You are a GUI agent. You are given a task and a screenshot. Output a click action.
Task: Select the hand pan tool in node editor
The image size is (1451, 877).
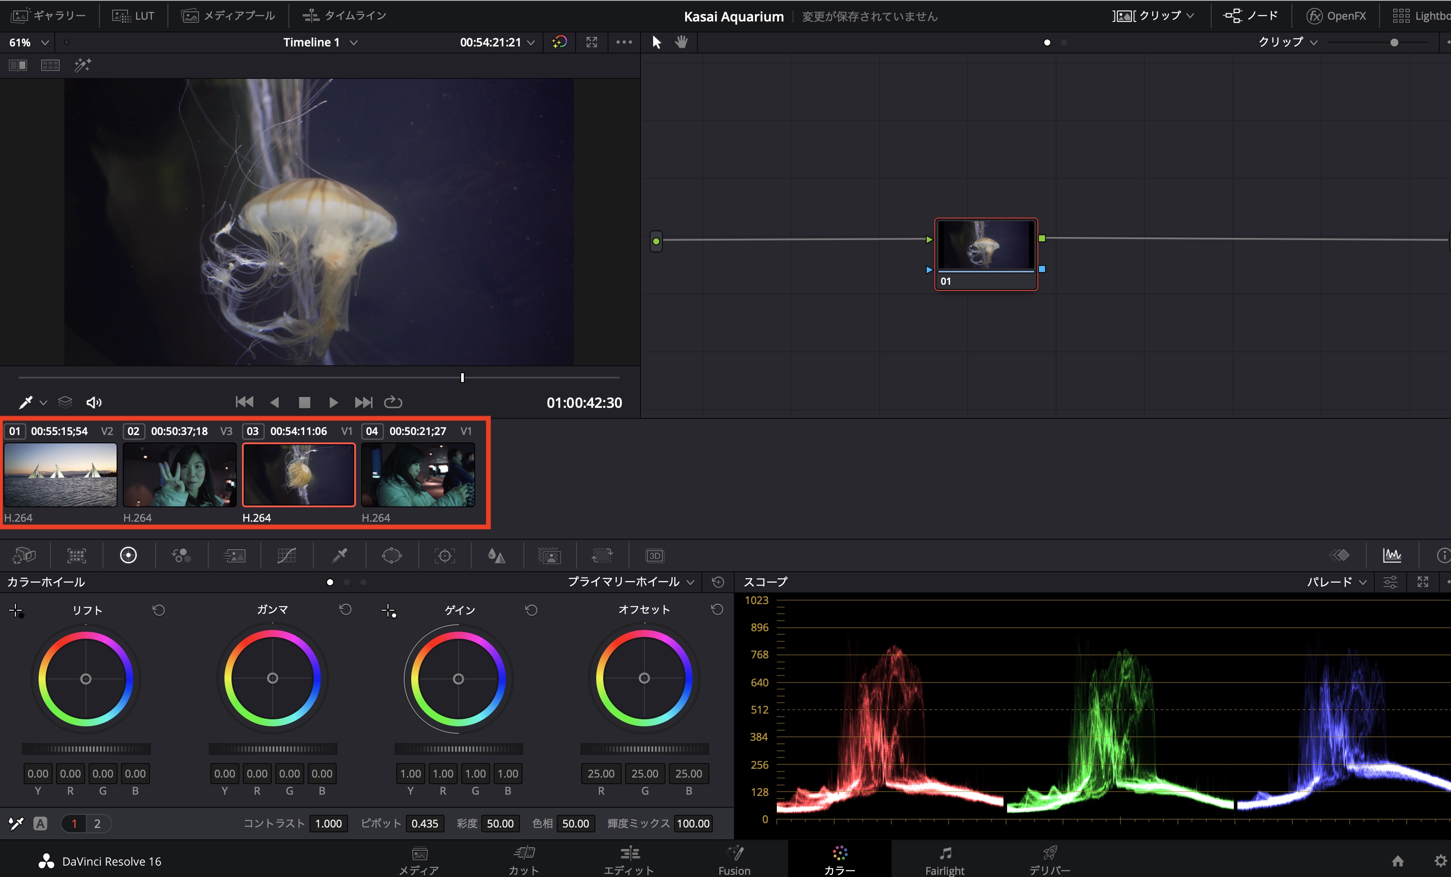tap(681, 42)
